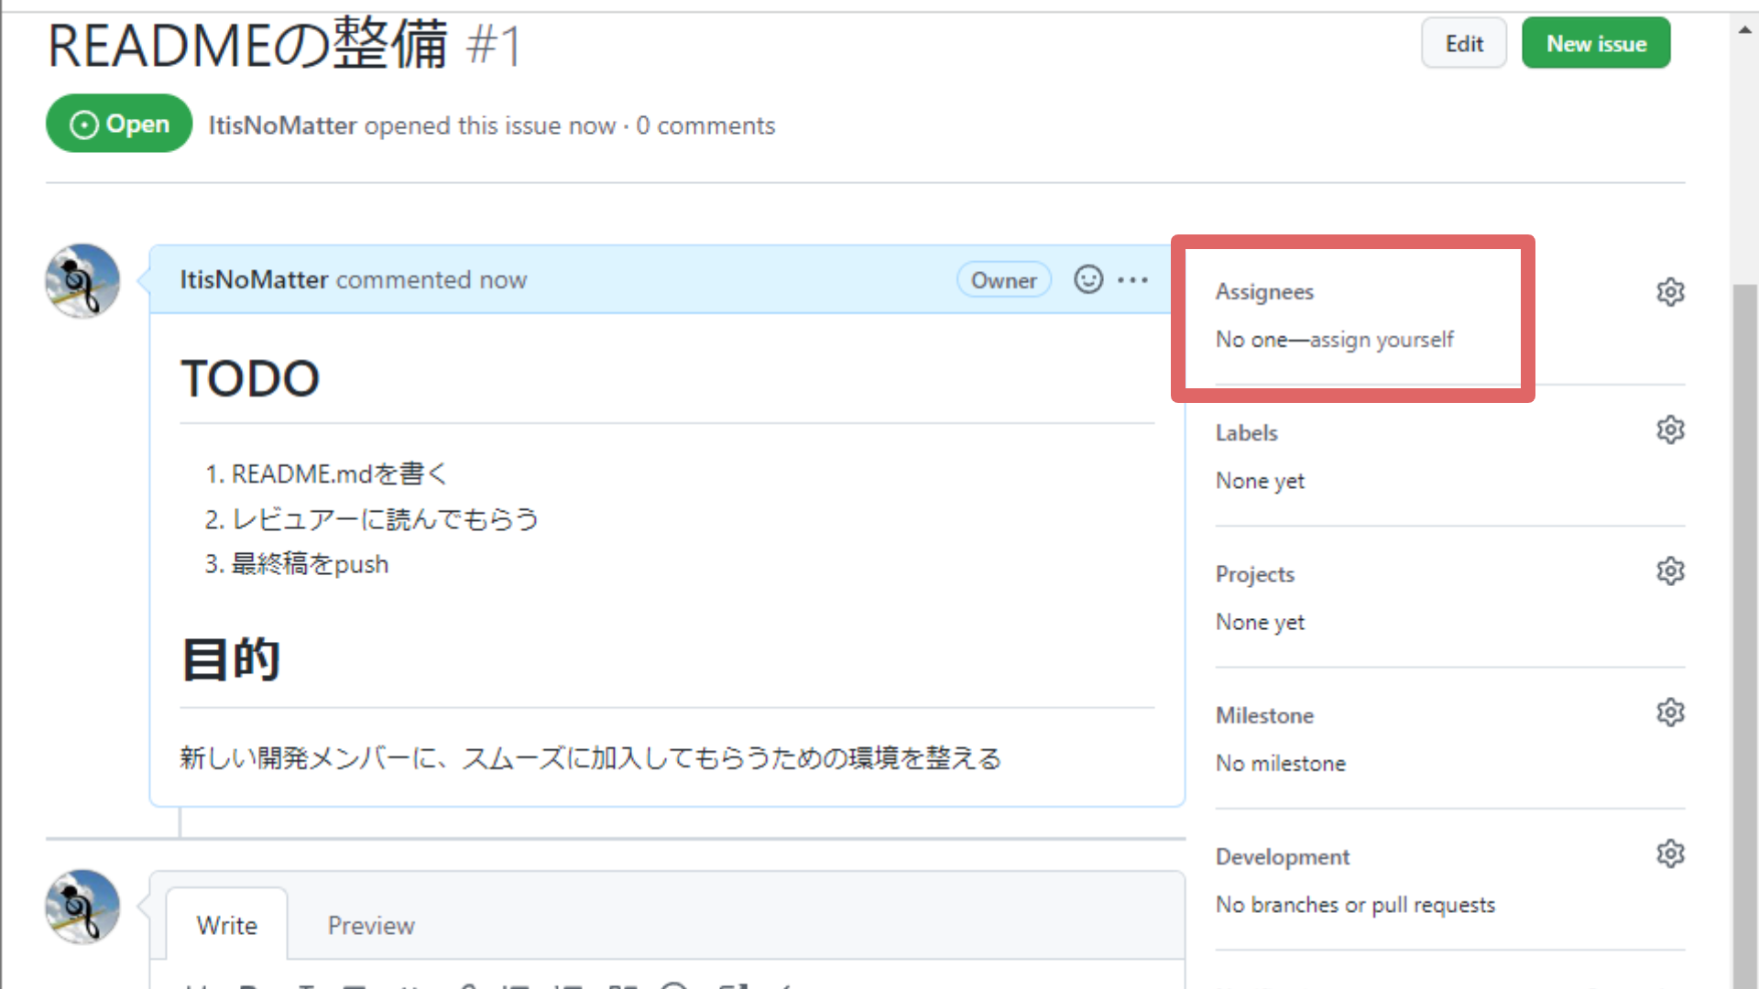Select the Write tab
The image size is (1759, 989).
coord(226,925)
